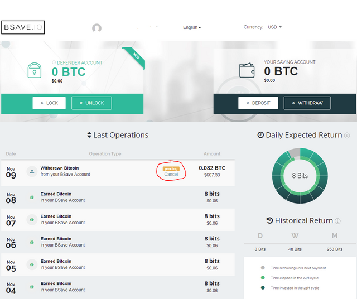This screenshot has height=299, width=357.
Task: Cancel the pending withdrawal
Action: coord(171,175)
